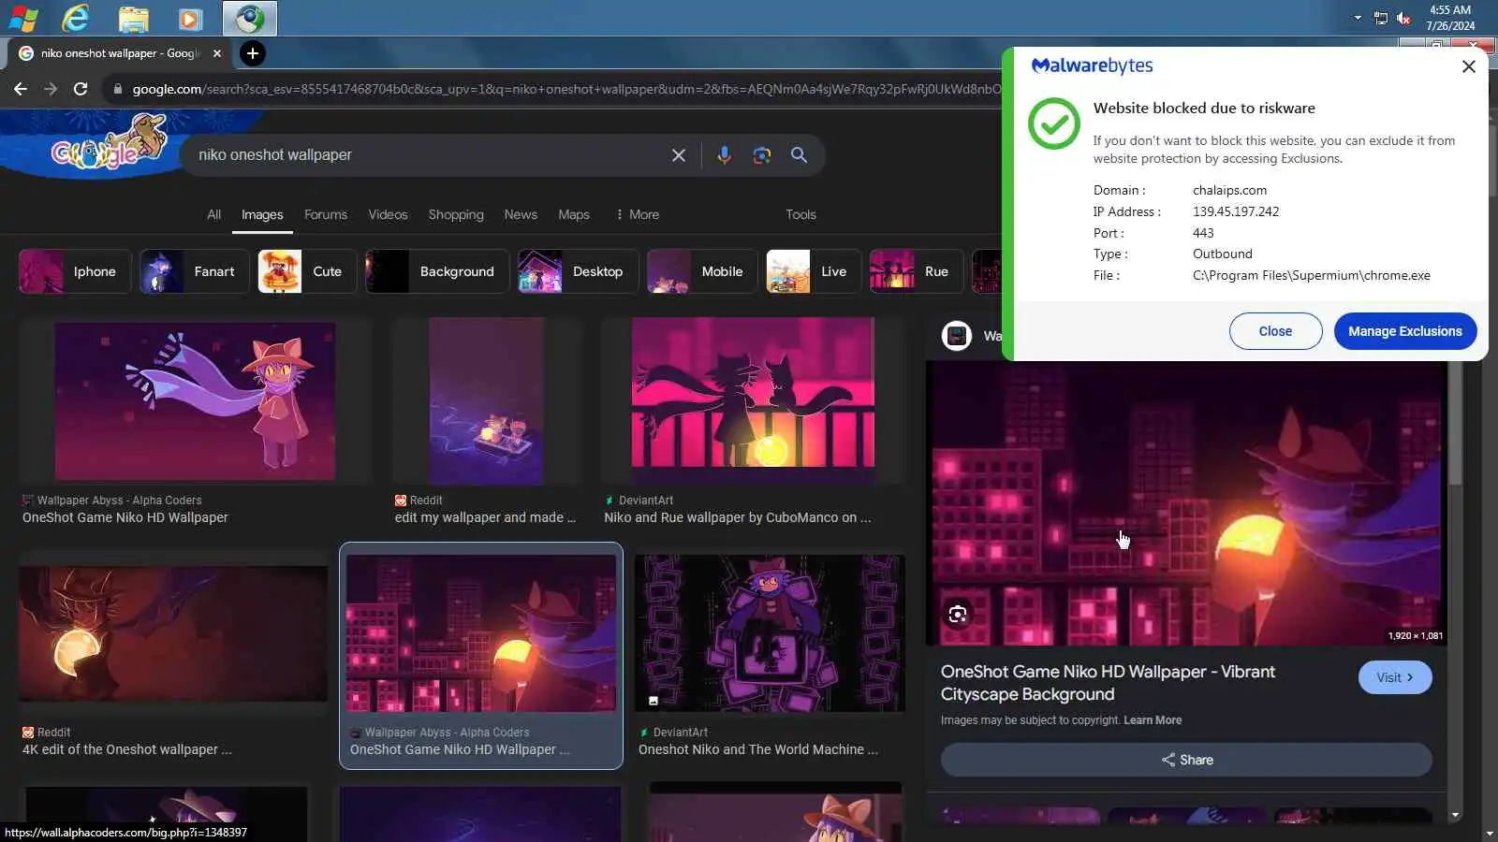This screenshot has width=1498, height=842.
Task: Open a new browser tab
Action: coord(252,53)
